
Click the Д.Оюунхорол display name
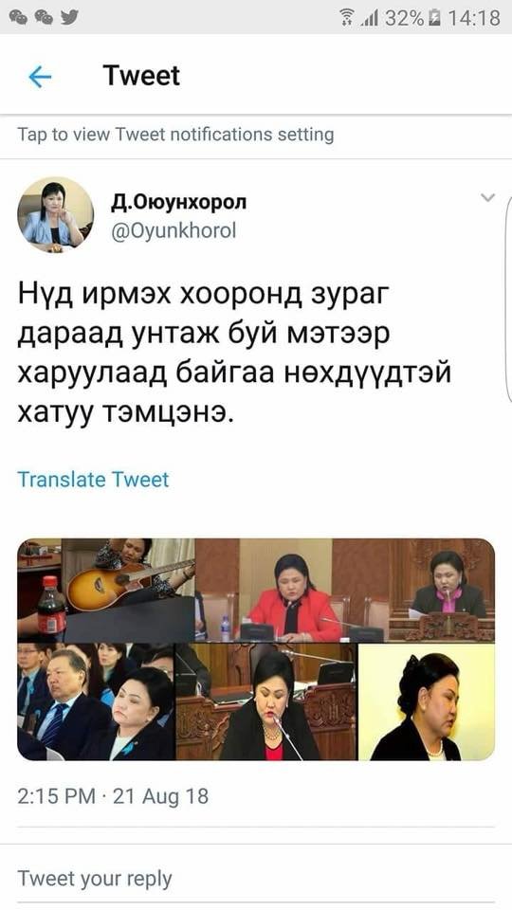pyautogui.click(x=179, y=201)
